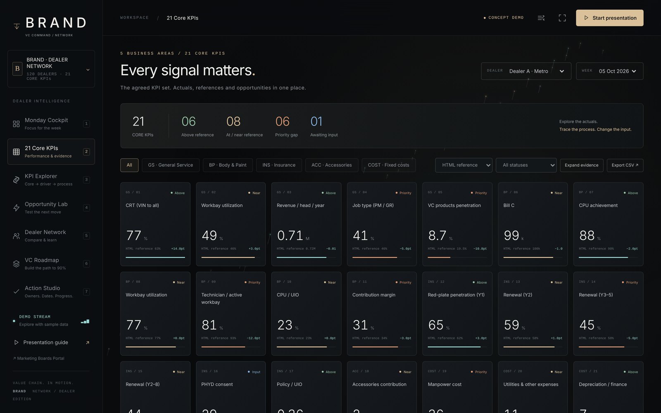Click the Action Studio checkmark icon
This screenshot has width=661, height=413.
[16, 292]
